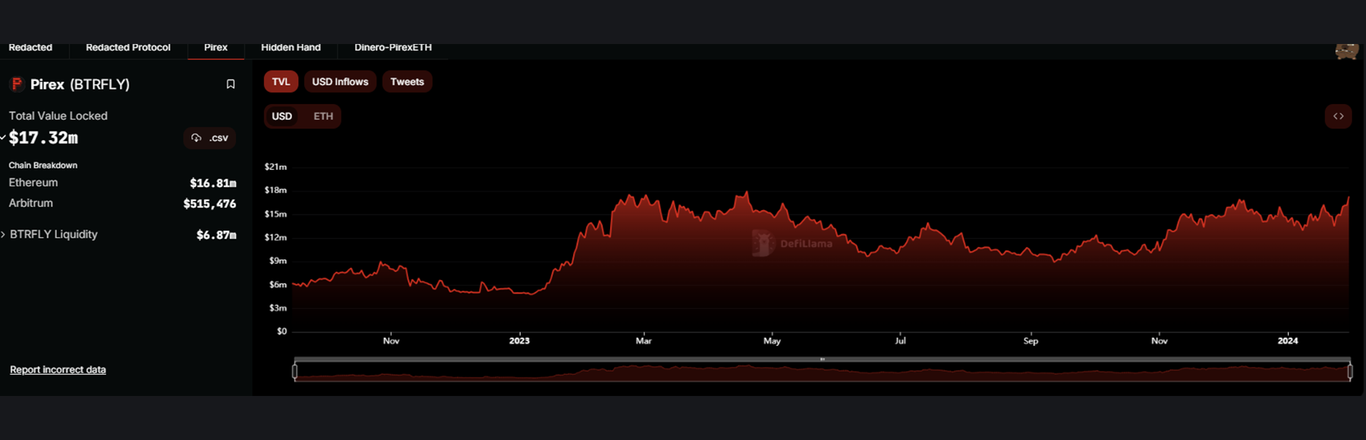Open the embed chart code icon
The image size is (1366, 440).
pos(1339,116)
